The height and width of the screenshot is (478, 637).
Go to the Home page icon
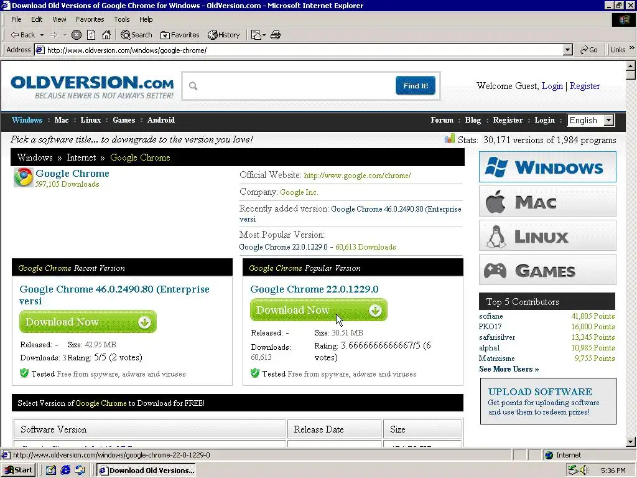tap(106, 35)
